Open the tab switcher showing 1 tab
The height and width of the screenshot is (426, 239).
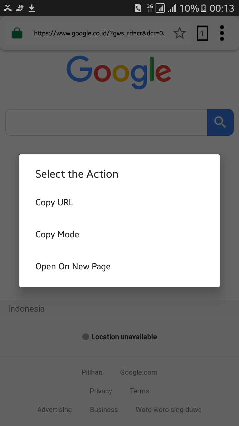[202, 33]
